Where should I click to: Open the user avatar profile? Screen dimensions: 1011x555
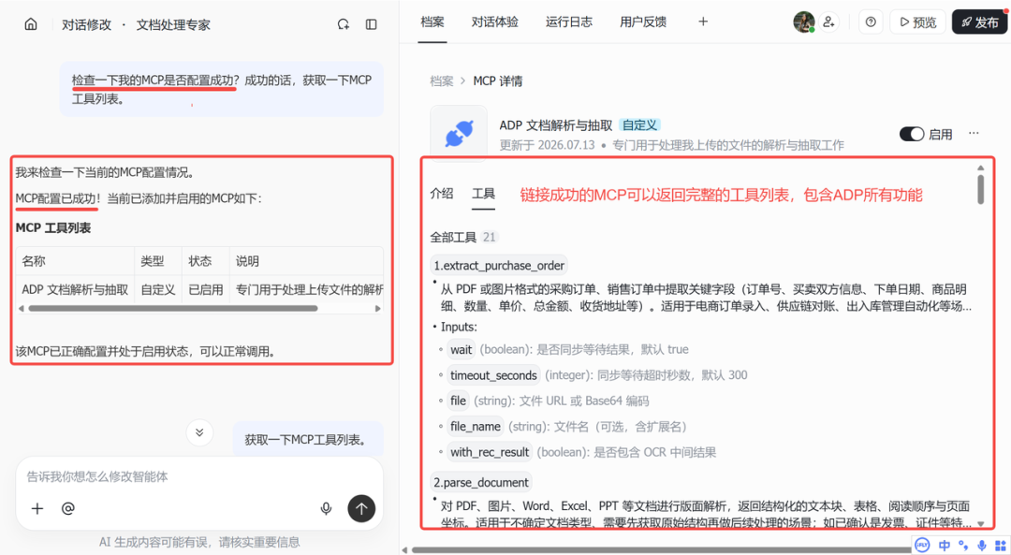(x=803, y=22)
